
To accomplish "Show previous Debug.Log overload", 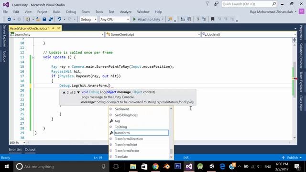I will (x=64, y=92).
